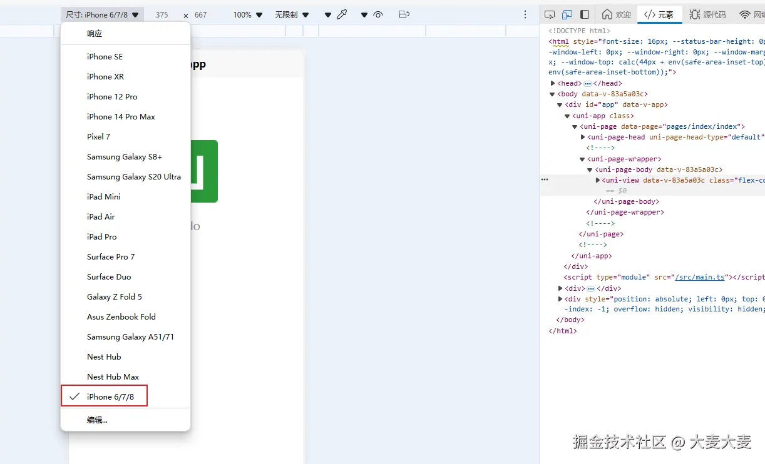This screenshot has width=765, height=464.
Task: Select the <!DOCTYPE html> line
Action: (x=580, y=31)
